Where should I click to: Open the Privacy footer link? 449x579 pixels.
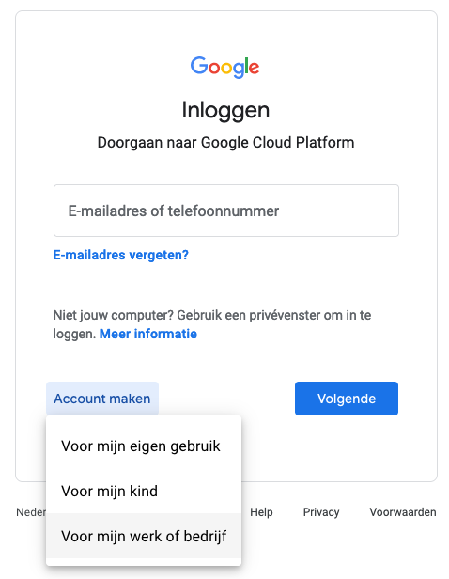[x=321, y=512]
